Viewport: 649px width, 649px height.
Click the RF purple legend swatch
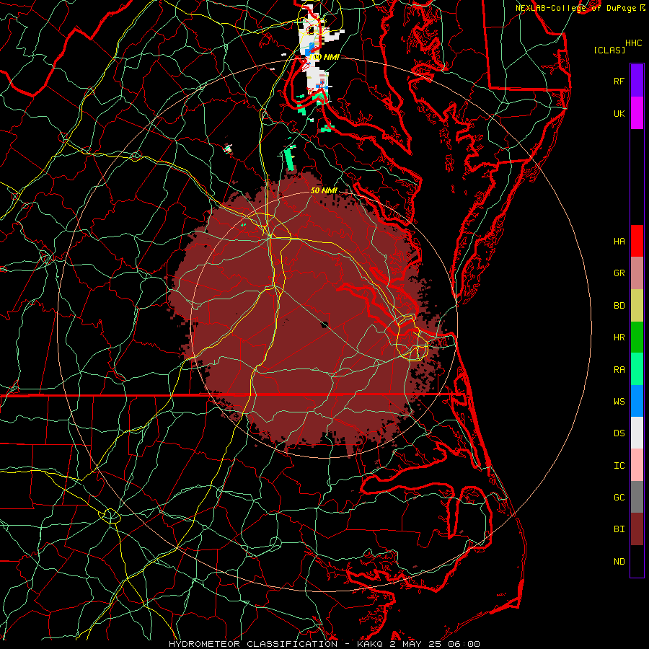637,81
